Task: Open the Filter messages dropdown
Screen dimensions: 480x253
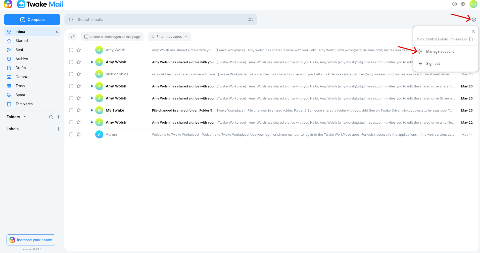Action: pyautogui.click(x=169, y=37)
